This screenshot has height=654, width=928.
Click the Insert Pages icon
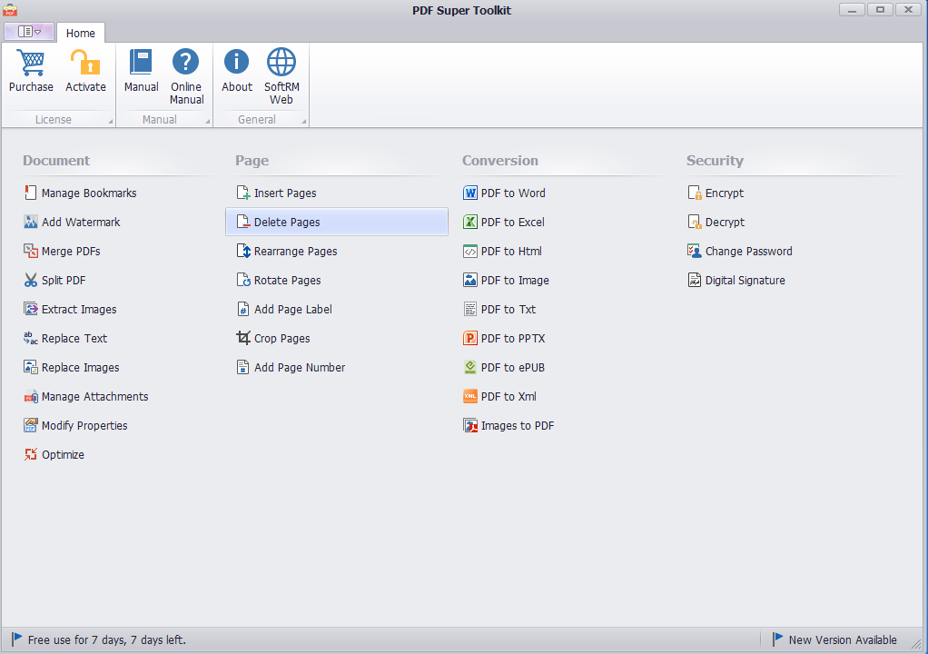243,193
